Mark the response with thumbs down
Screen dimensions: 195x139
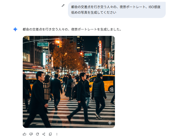coord(31,134)
